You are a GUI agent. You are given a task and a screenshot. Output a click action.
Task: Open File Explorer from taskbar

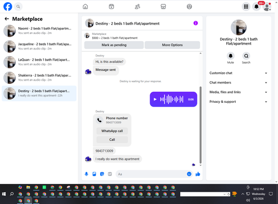tap(28, 187)
